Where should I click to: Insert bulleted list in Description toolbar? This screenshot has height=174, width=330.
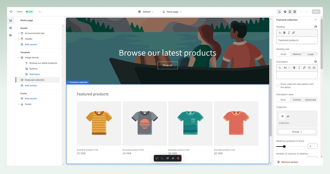[309, 68]
